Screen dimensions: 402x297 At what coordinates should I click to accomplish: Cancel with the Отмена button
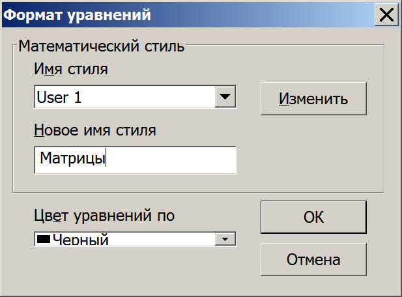[x=313, y=260]
